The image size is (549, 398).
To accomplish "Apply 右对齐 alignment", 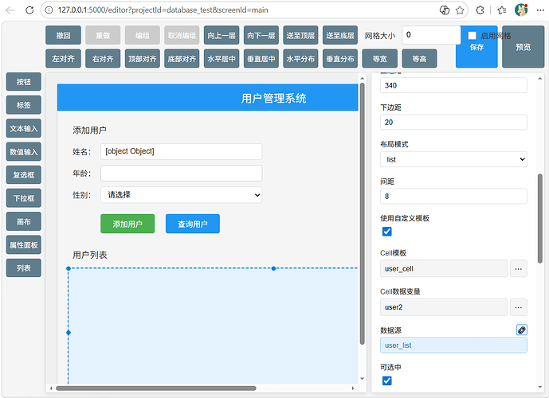I will point(103,58).
